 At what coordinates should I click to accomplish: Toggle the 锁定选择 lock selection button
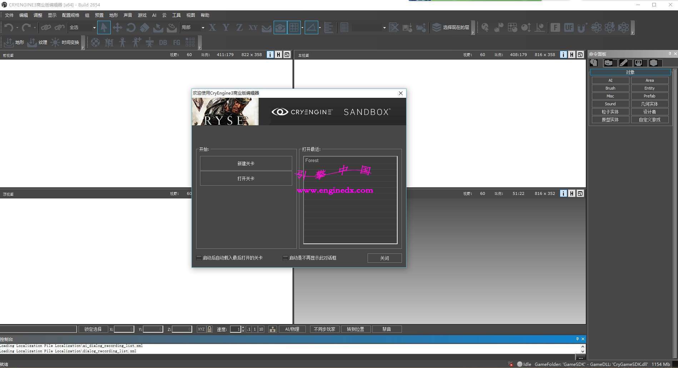(x=93, y=329)
